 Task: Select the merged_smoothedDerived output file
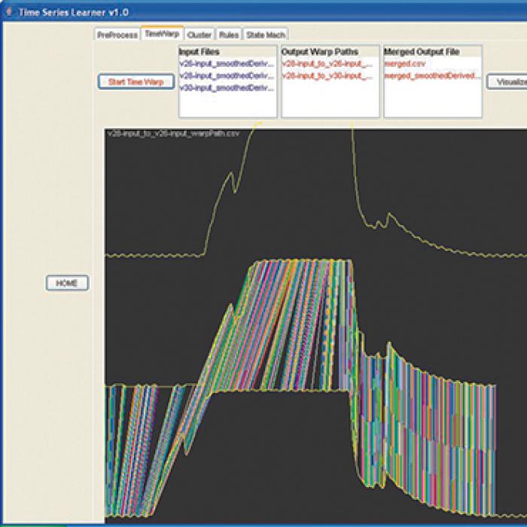tap(431, 76)
